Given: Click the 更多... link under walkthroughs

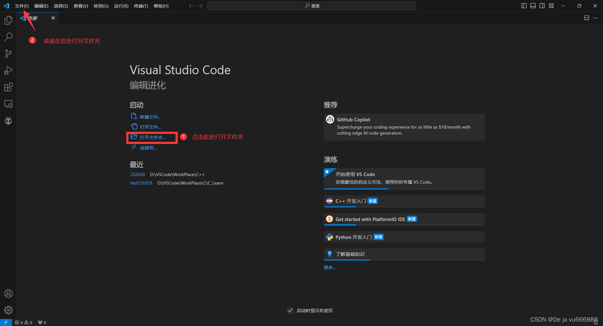Looking at the screenshot, I should pos(330,268).
